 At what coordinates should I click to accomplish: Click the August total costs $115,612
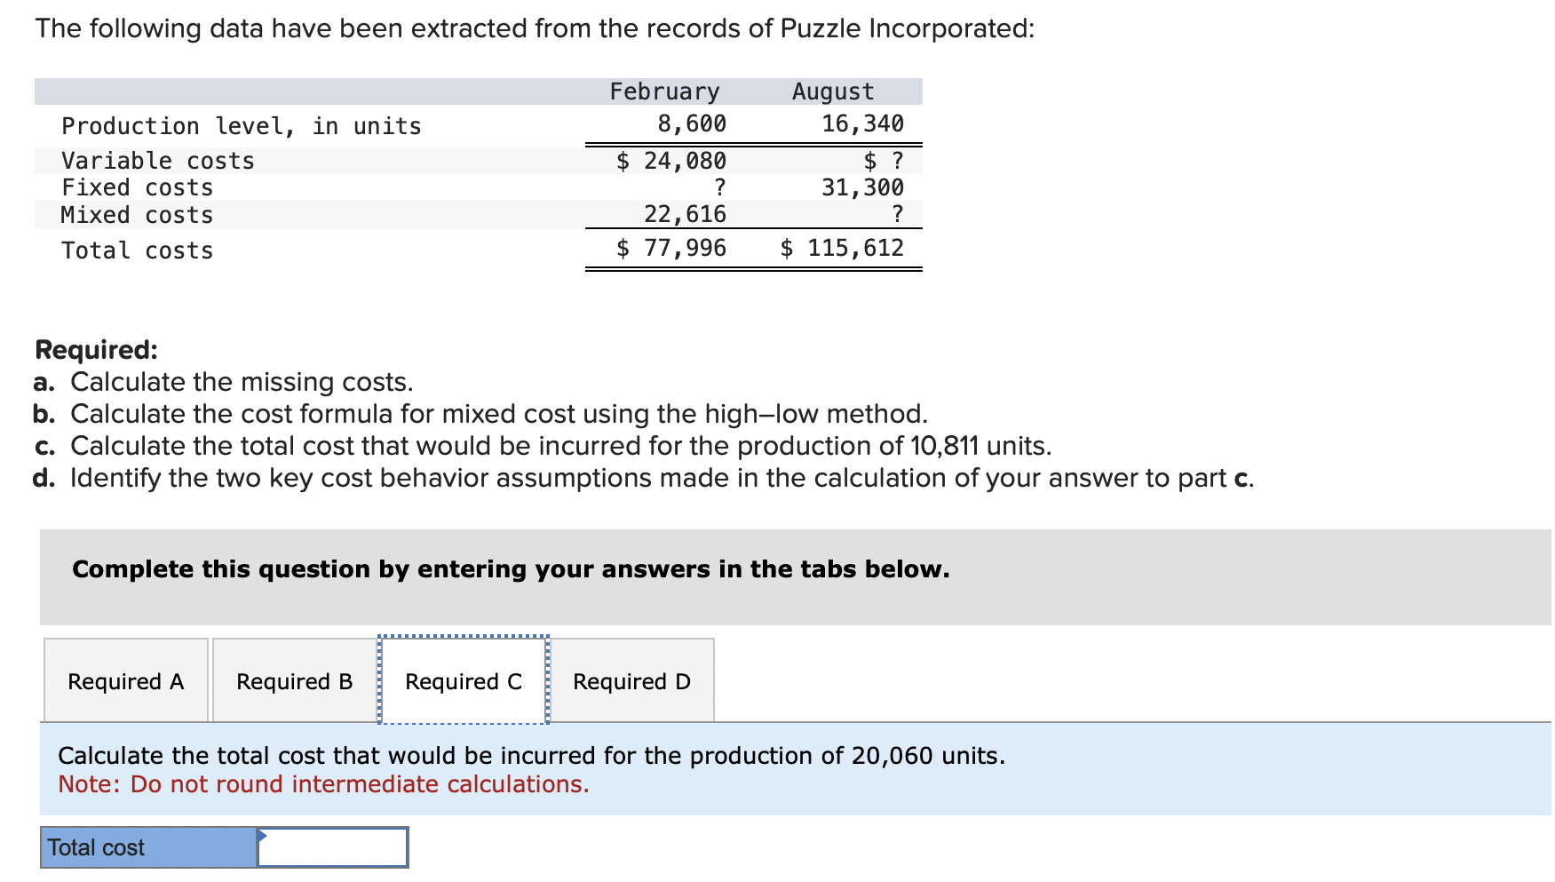(842, 248)
